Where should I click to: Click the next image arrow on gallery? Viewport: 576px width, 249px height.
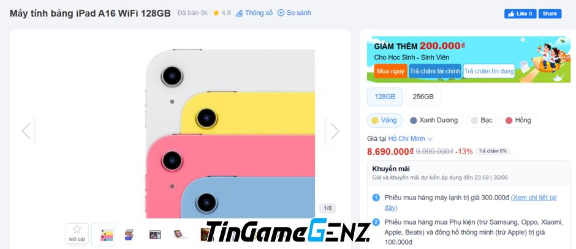335,131
